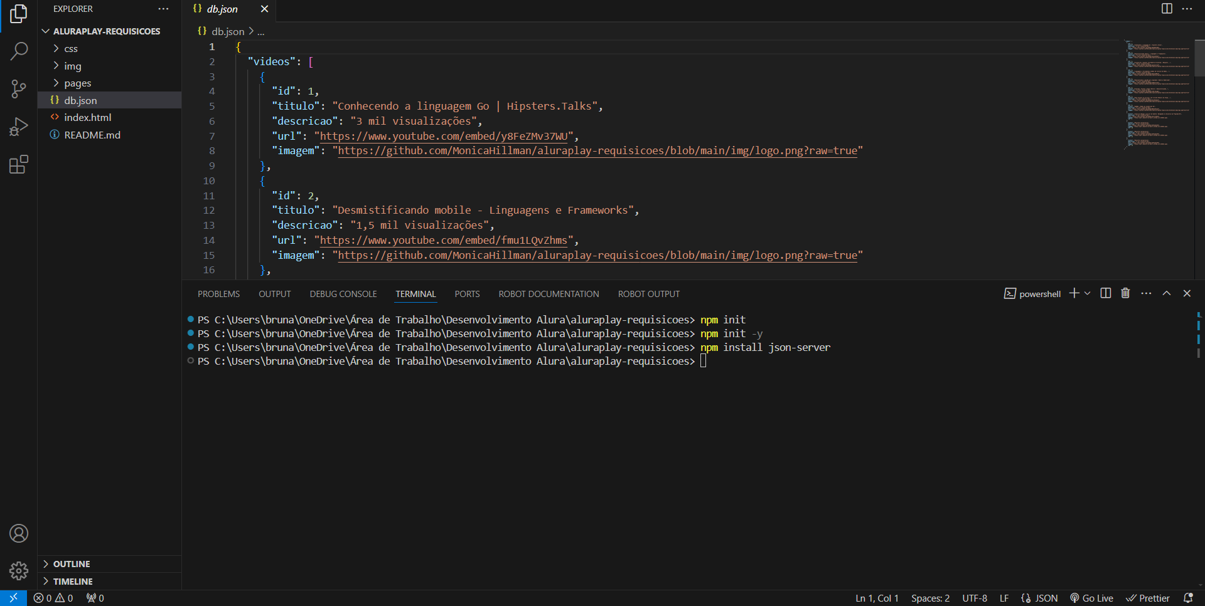The image size is (1205, 606).
Task: Switch to the Problems tab
Action: click(218, 294)
